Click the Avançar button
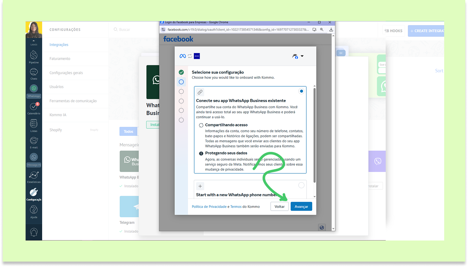Screen dimensions: 468x267 click(x=301, y=207)
